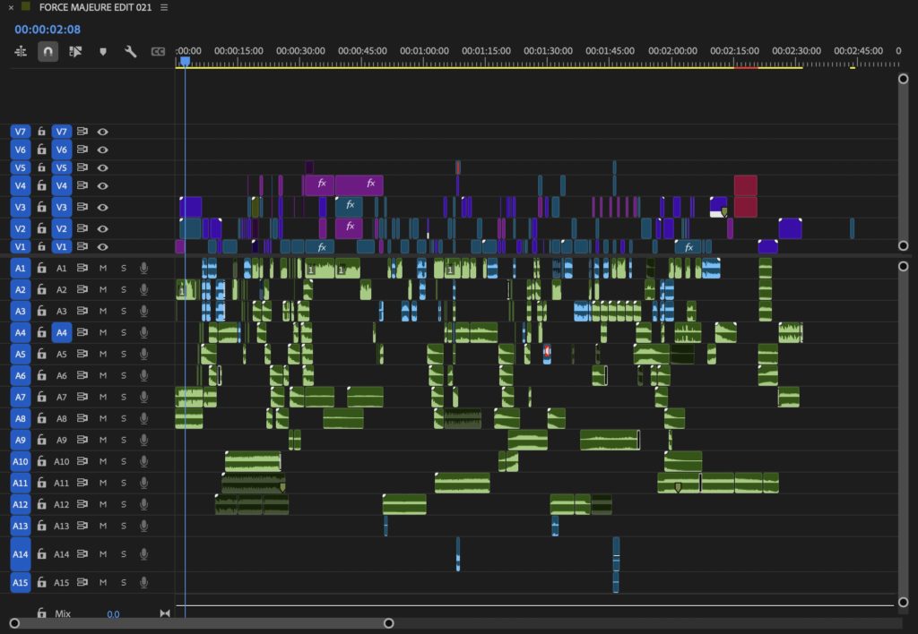Click the insert and overwrite nest icon
This screenshot has height=634, width=918.
(x=21, y=51)
